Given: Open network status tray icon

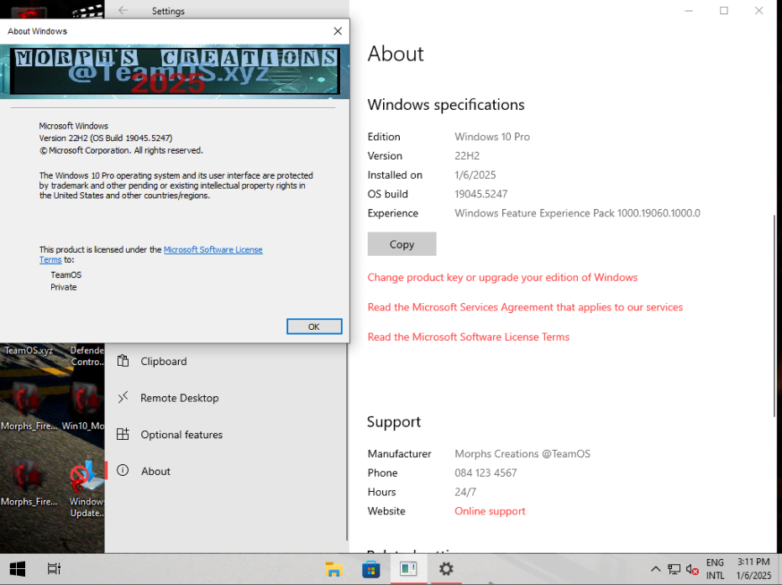Looking at the screenshot, I should [x=674, y=569].
